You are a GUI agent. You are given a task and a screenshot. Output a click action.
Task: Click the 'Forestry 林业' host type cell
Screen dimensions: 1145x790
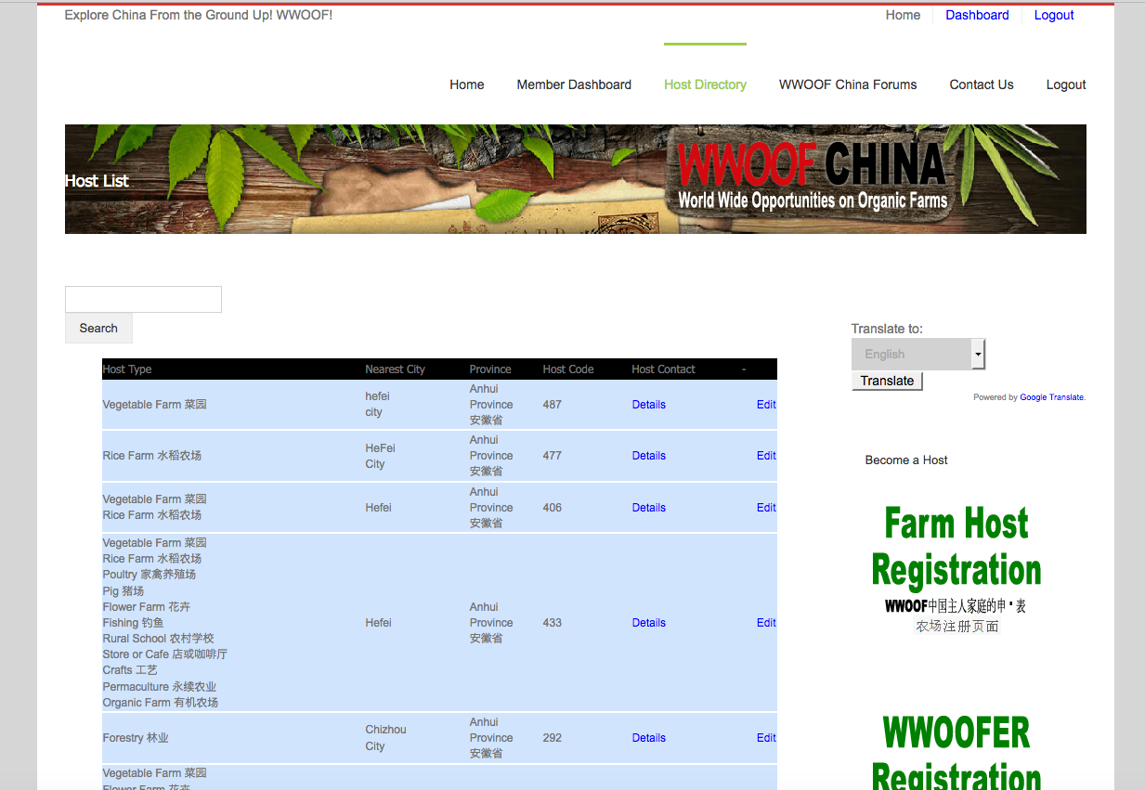(136, 738)
